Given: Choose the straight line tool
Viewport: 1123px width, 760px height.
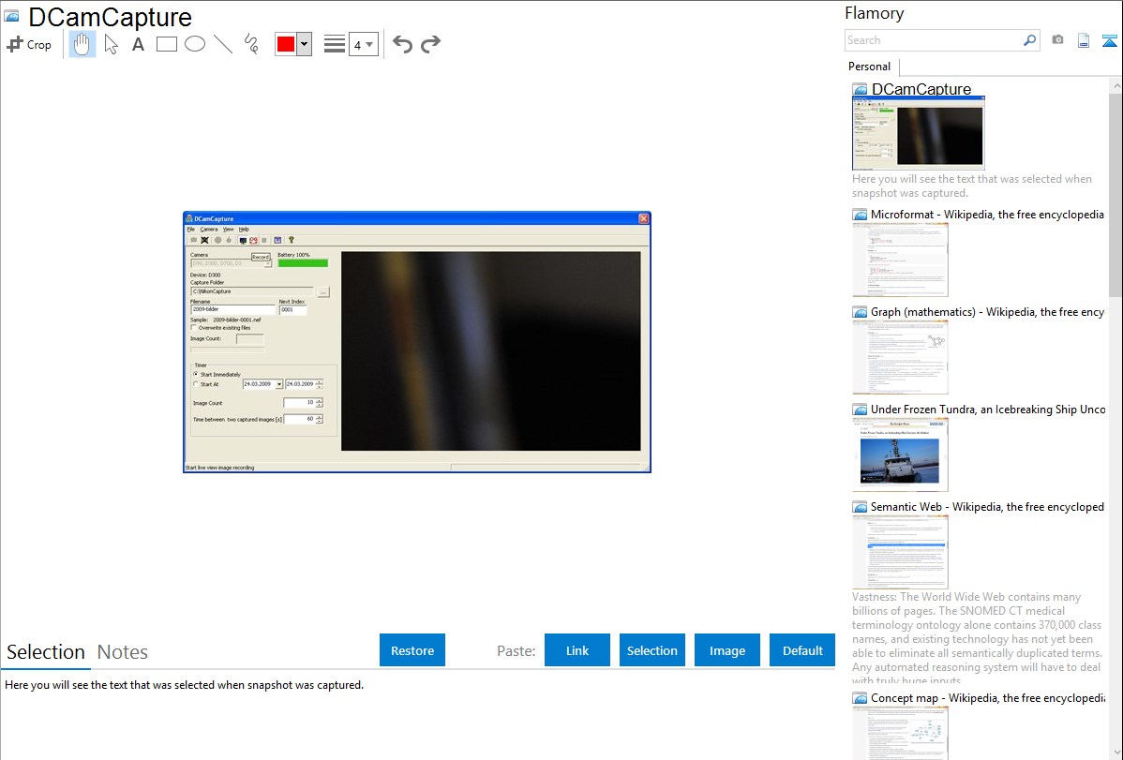Looking at the screenshot, I should pos(223,44).
